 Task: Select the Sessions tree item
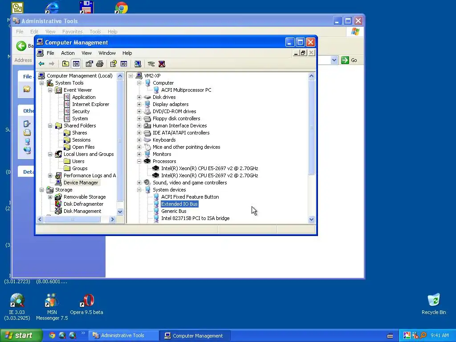(81, 140)
